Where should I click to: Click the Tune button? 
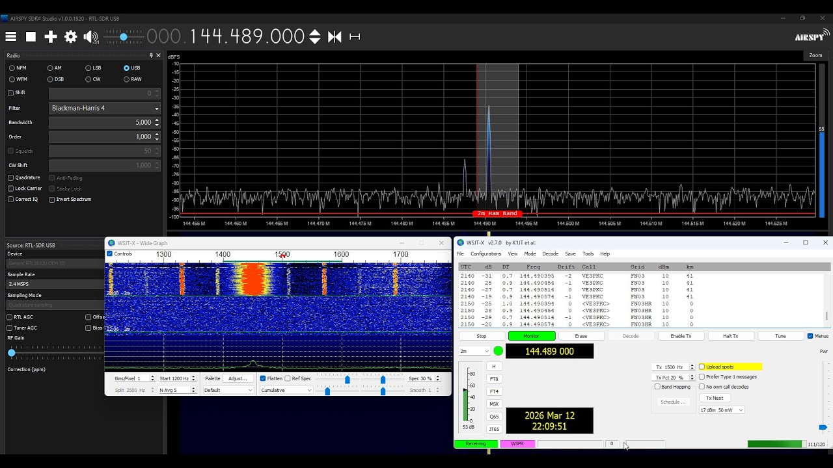tap(780, 336)
